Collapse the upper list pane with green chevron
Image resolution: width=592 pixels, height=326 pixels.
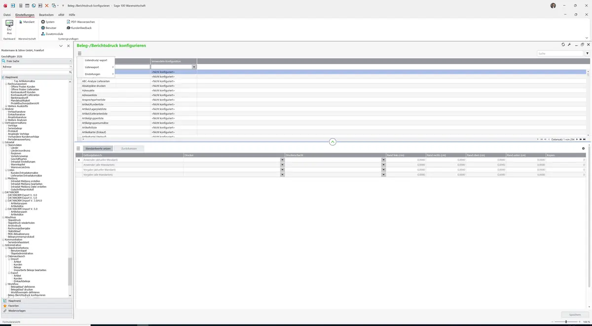coord(333,142)
